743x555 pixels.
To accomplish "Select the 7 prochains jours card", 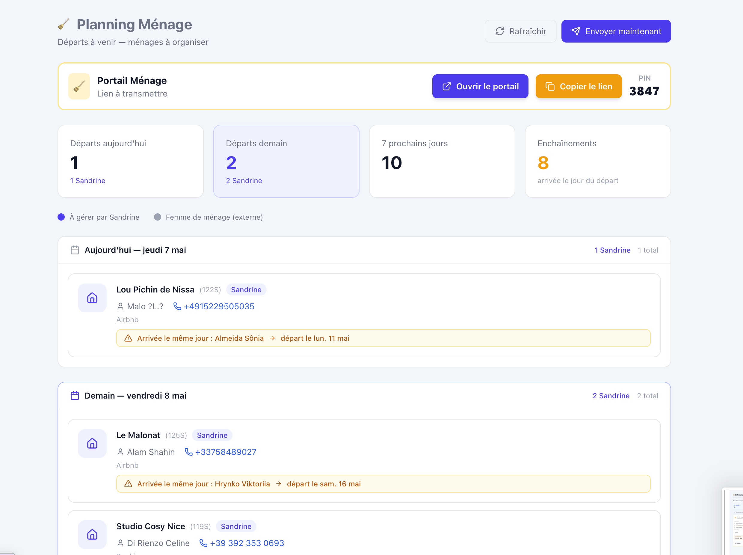I will [x=442, y=161].
